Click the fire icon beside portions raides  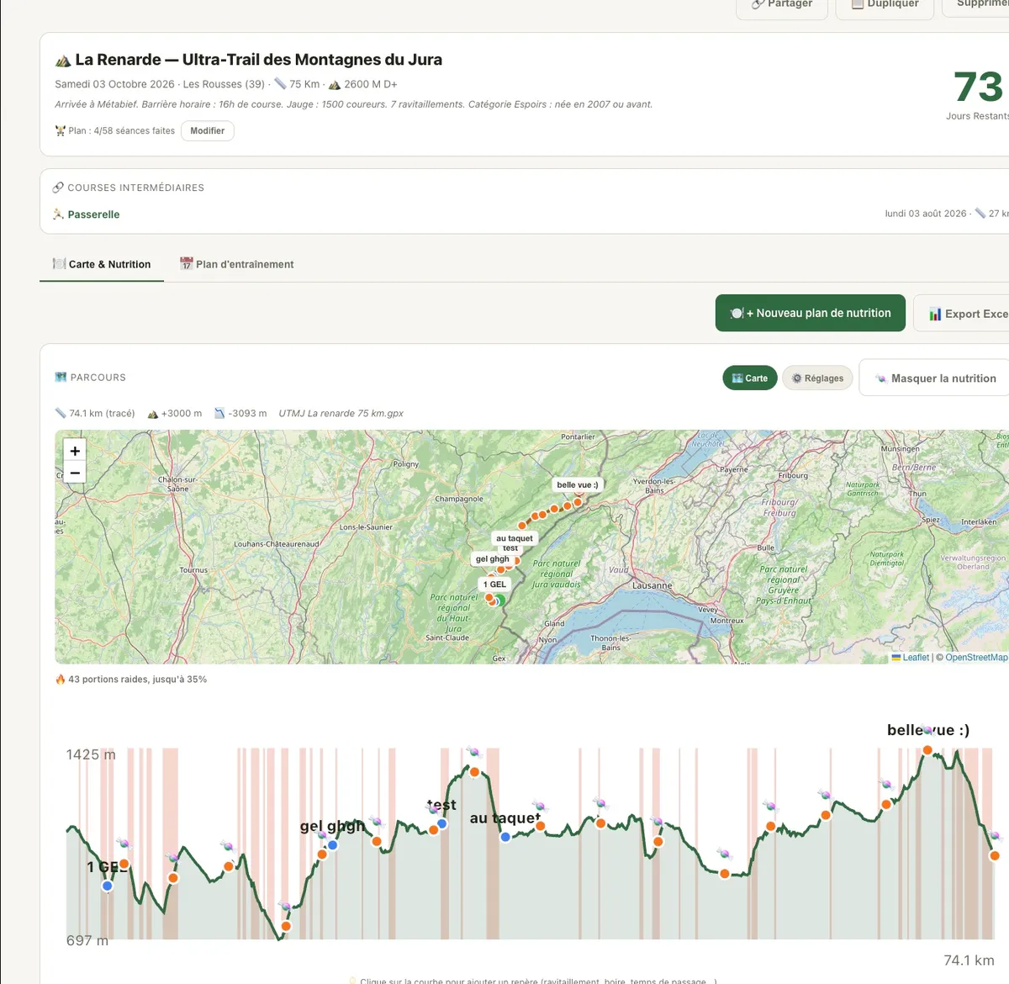click(x=61, y=679)
